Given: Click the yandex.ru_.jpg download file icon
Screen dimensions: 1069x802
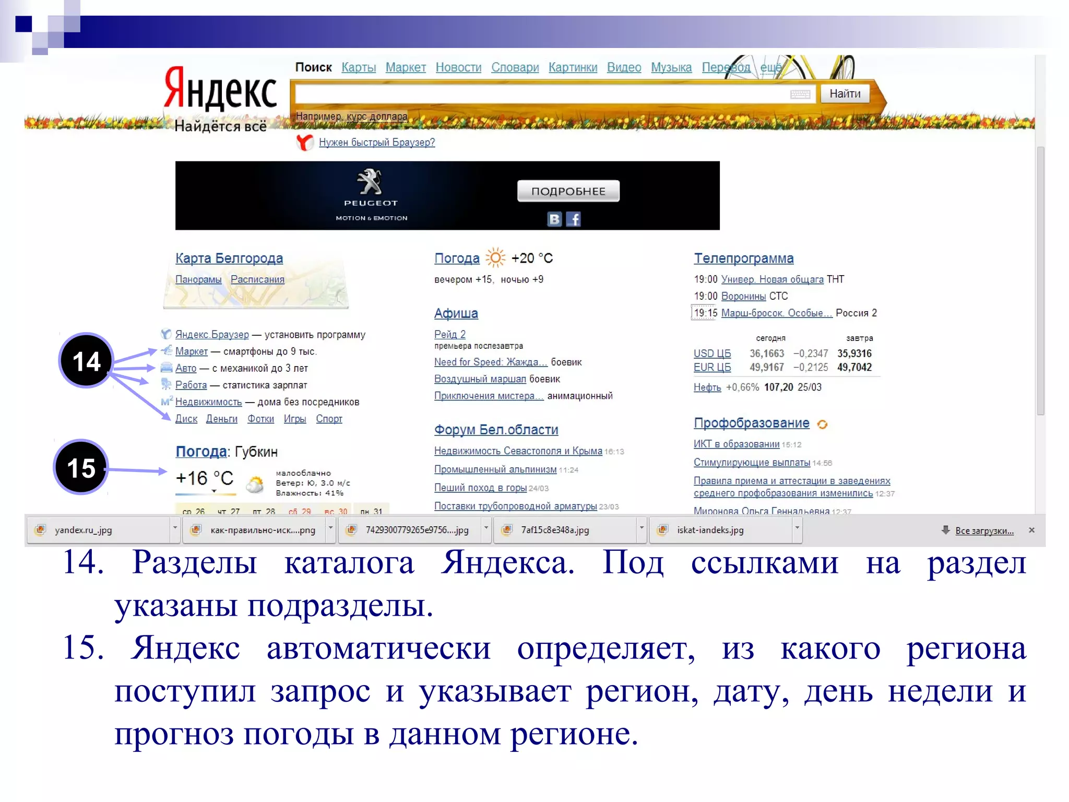Looking at the screenshot, I should pos(40,530).
